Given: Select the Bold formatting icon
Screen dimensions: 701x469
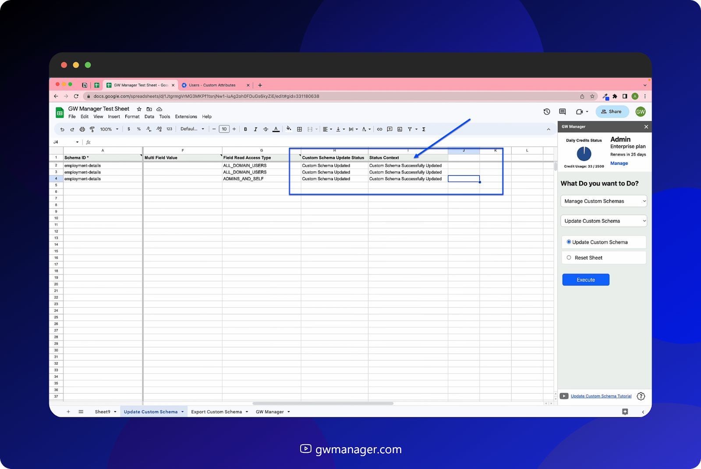Looking at the screenshot, I should point(246,129).
